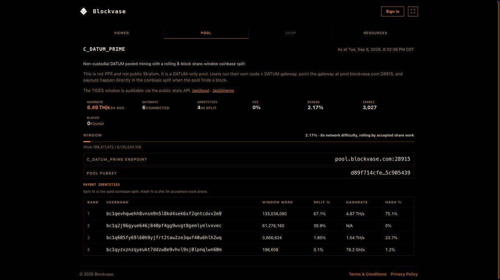Select the endpoint value pool.blockvase.com:28915
Viewport: 500px width, 280px height.
372,159
